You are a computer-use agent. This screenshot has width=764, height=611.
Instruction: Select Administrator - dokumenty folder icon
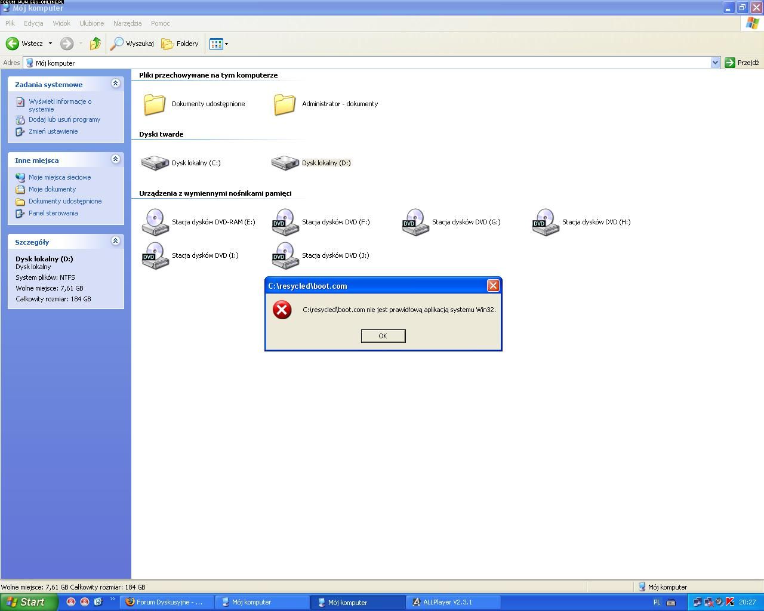285,104
